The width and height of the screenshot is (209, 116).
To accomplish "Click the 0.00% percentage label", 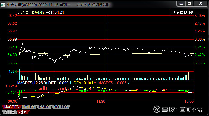I will tap(200, 39).
